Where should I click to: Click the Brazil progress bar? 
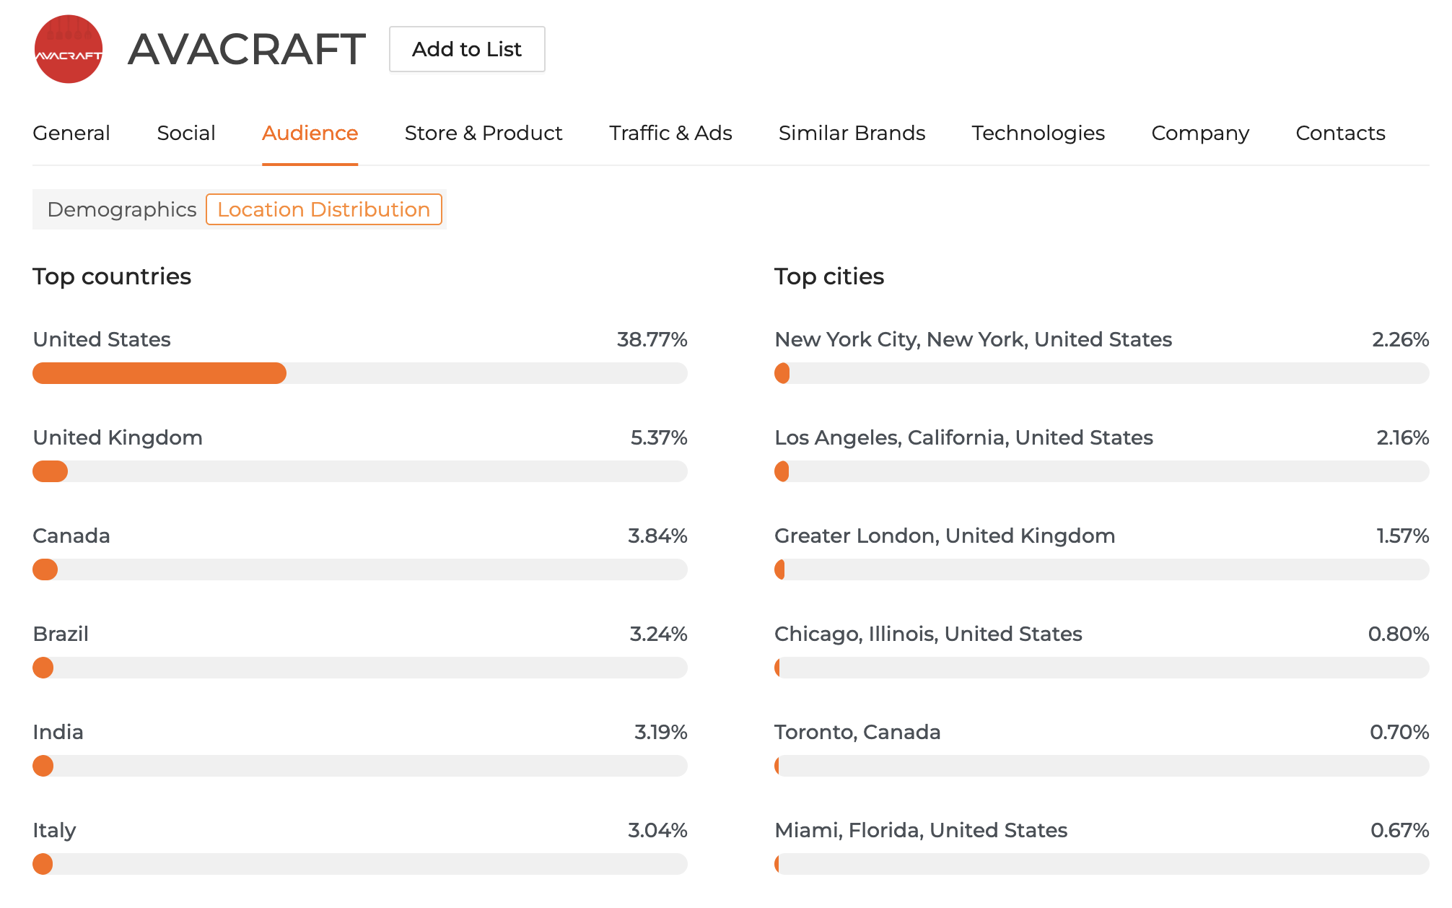359,668
